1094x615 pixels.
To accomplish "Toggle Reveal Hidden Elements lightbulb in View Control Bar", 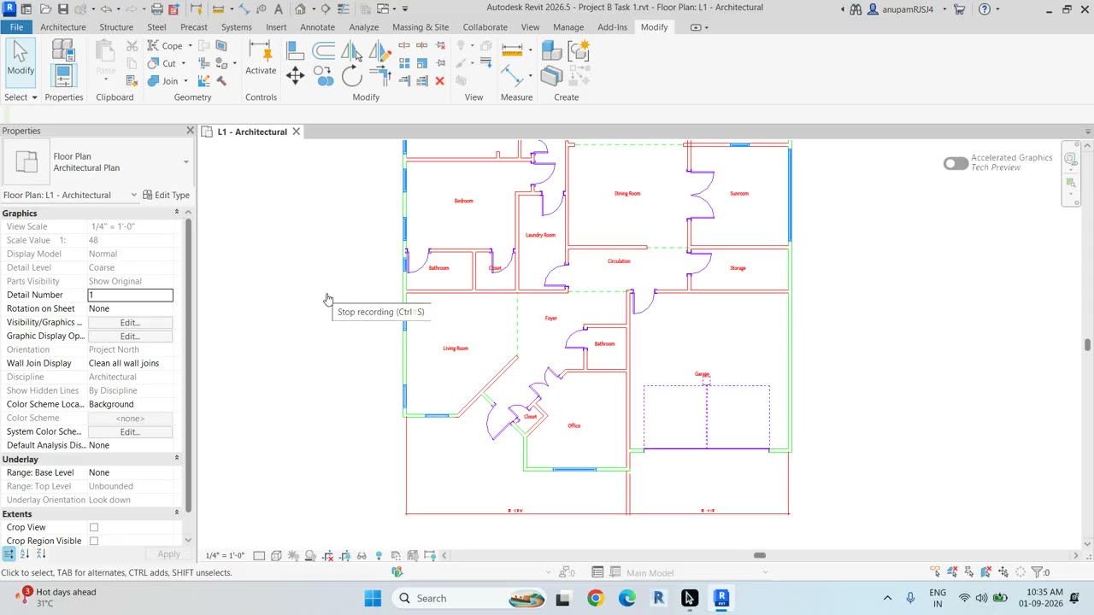I will coord(379,555).
